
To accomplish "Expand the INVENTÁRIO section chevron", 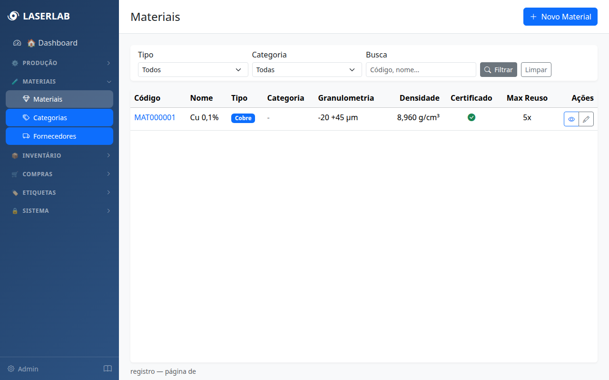I will click(108, 155).
